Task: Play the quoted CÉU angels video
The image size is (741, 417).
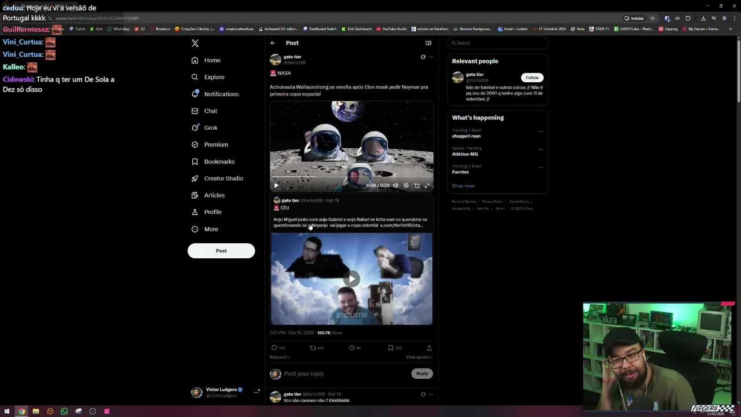Action: pos(351,279)
